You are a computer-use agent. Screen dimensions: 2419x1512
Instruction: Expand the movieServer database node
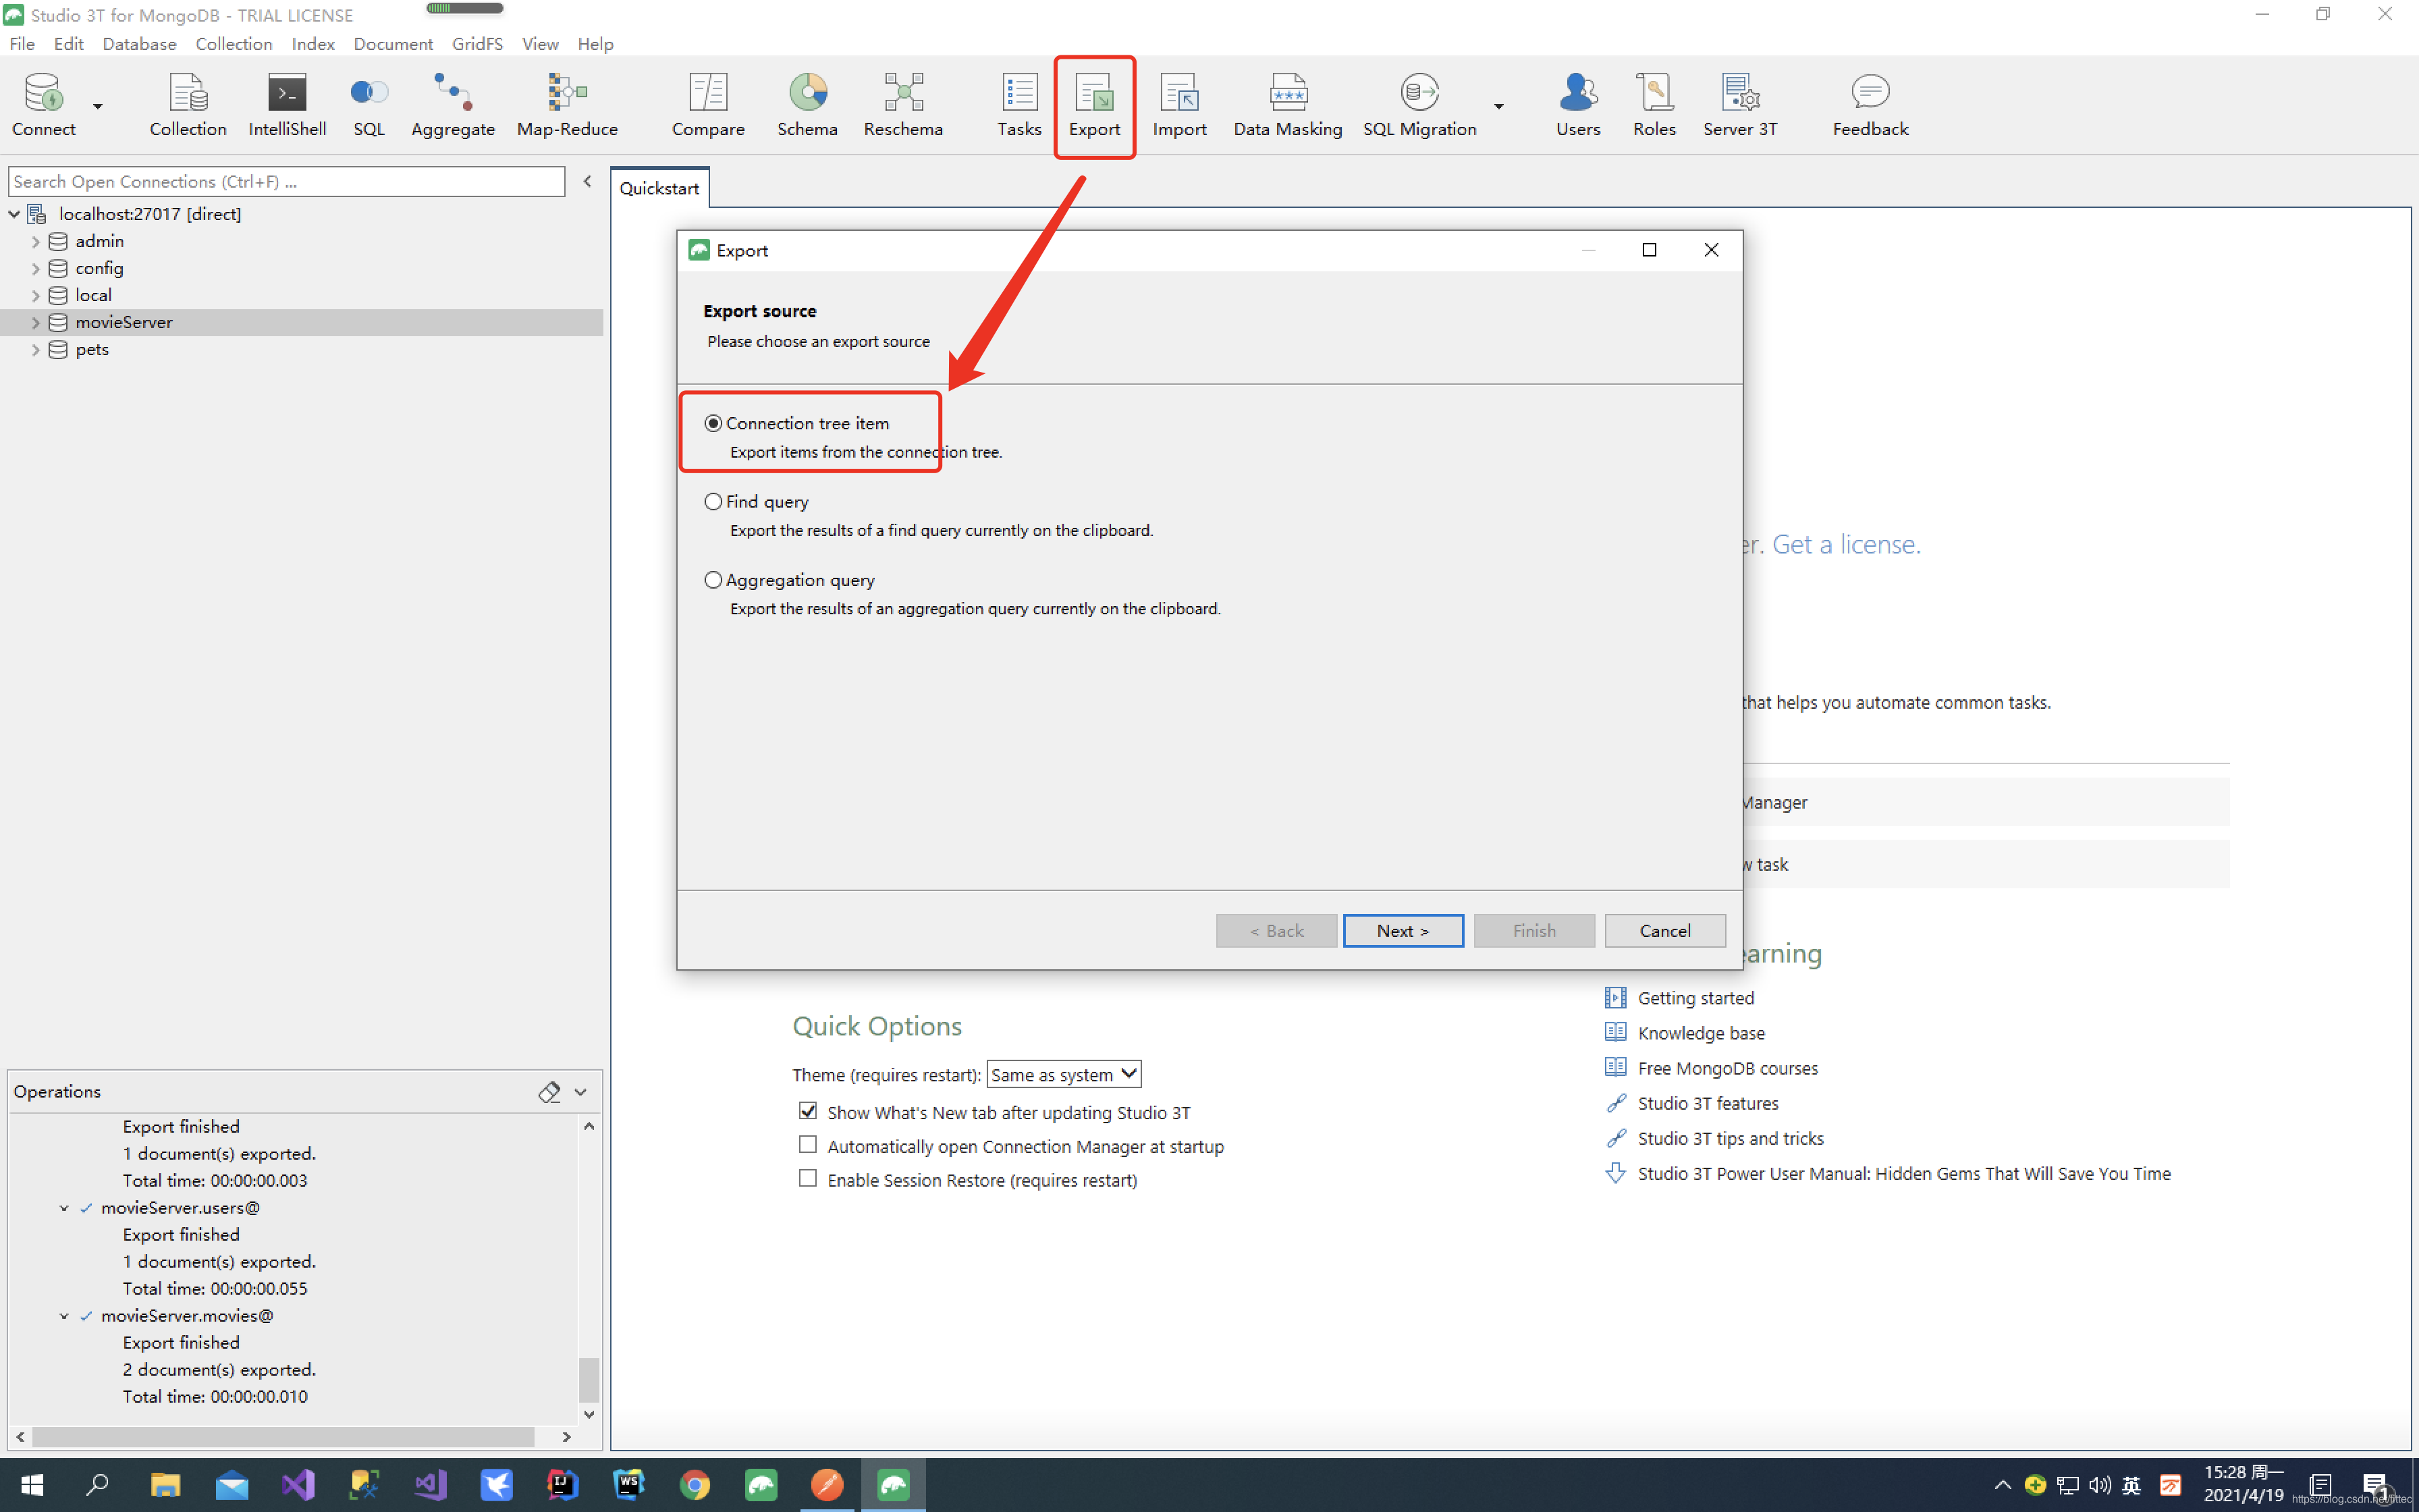click(36, 322)
